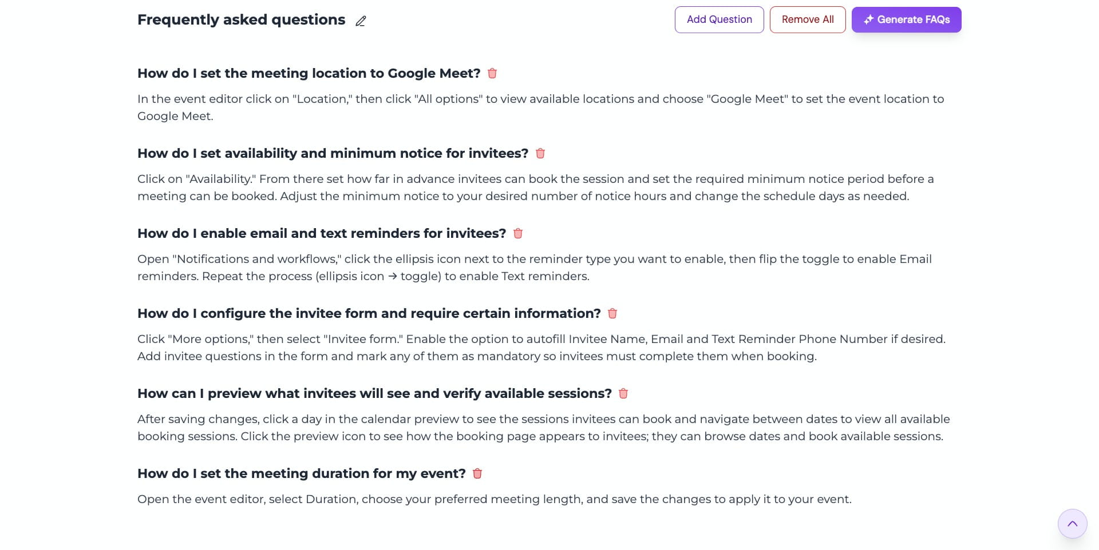This screenshot has width=1099, height=550.
Task: Open the Add Question dialog
Action: 719,19
